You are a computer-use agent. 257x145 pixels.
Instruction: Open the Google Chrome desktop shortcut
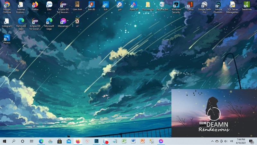(7, 7)
